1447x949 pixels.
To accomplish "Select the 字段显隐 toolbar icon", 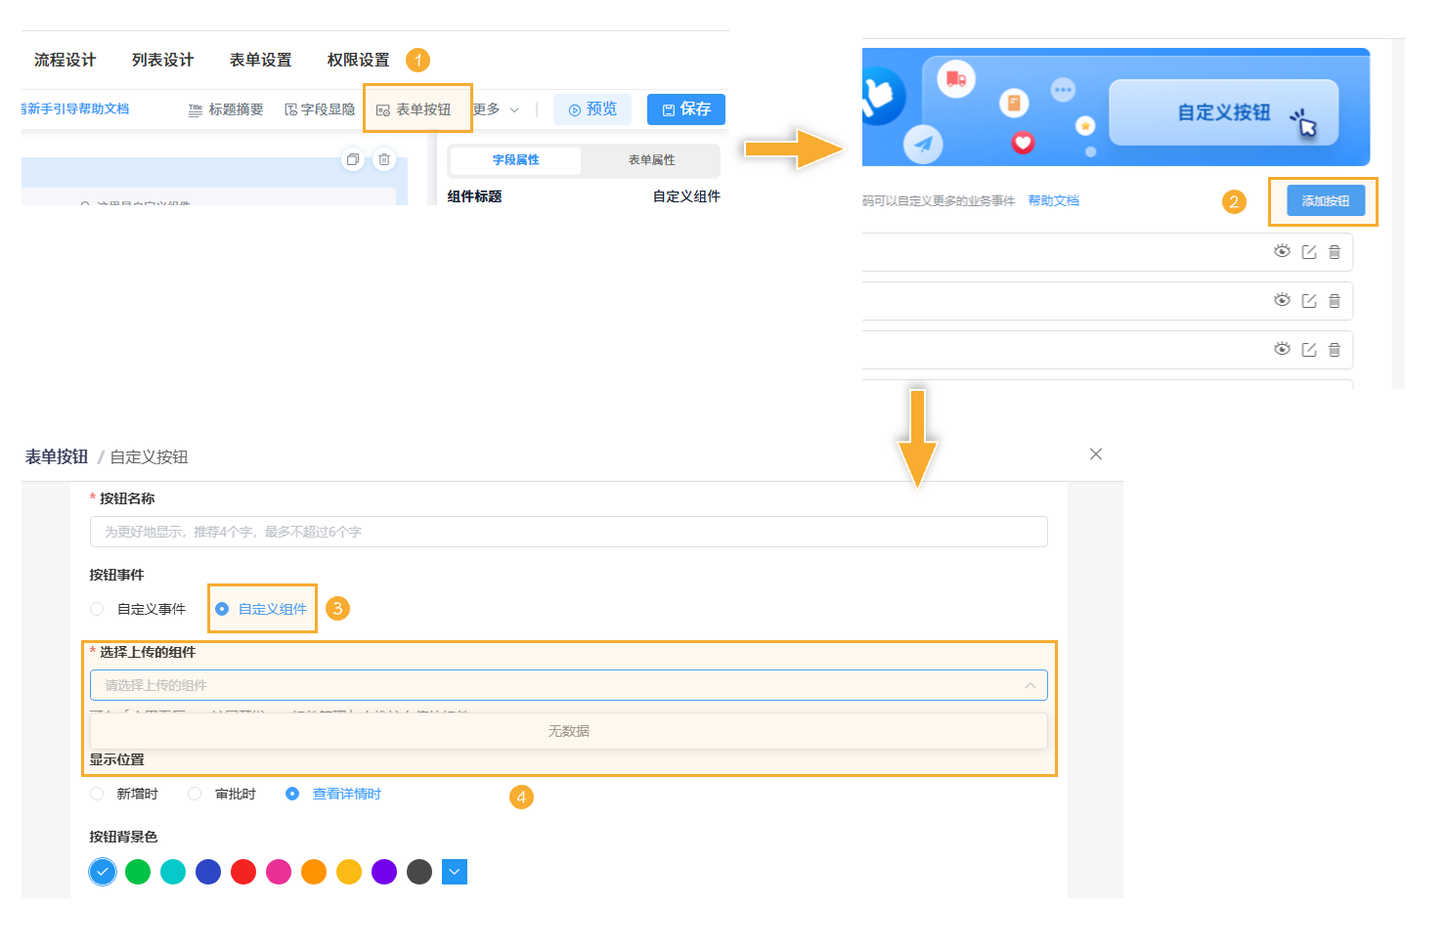I will 290,108.
